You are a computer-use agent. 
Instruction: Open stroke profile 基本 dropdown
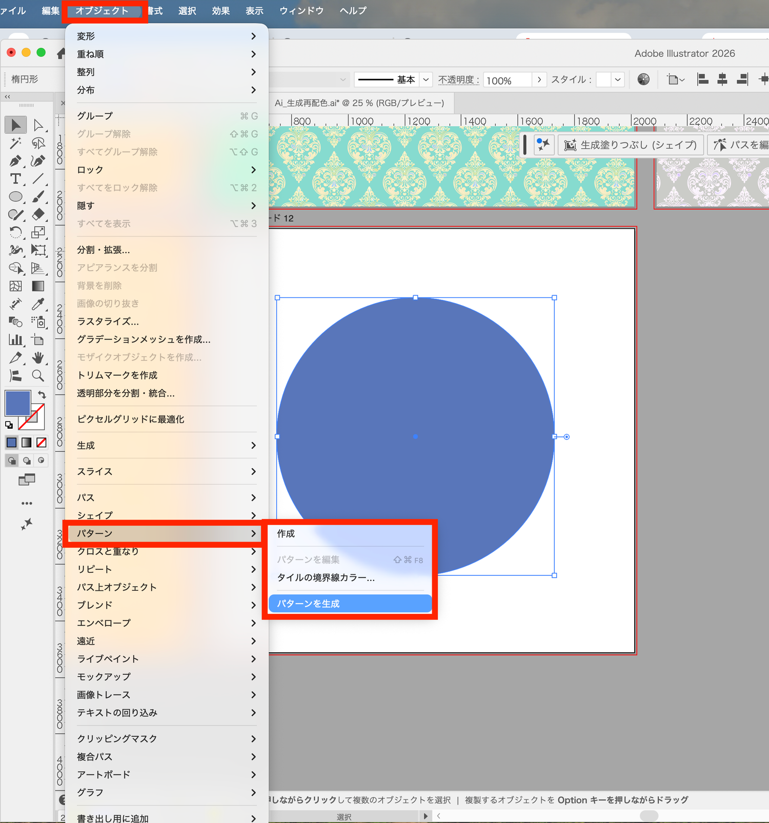click(426, 79)
